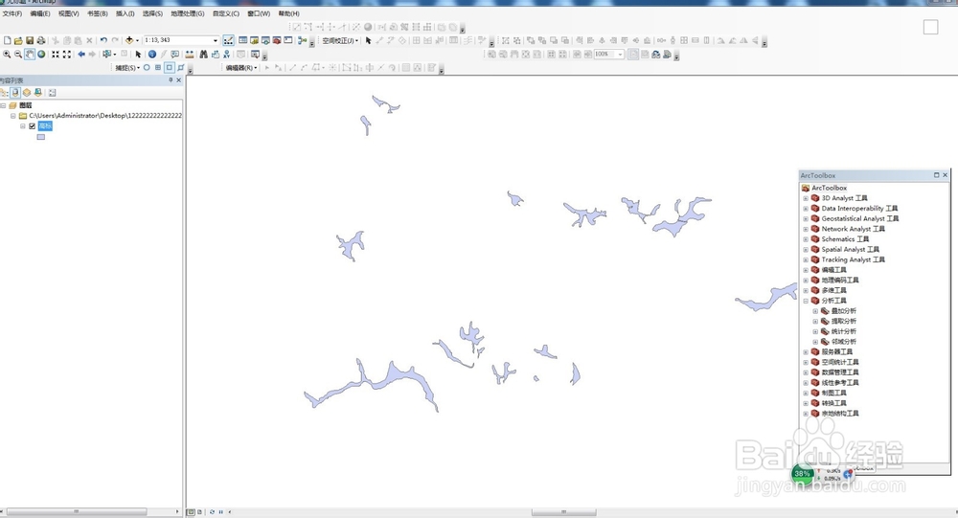Open the ArcToolbox window toolbar icon

point(277,40)
